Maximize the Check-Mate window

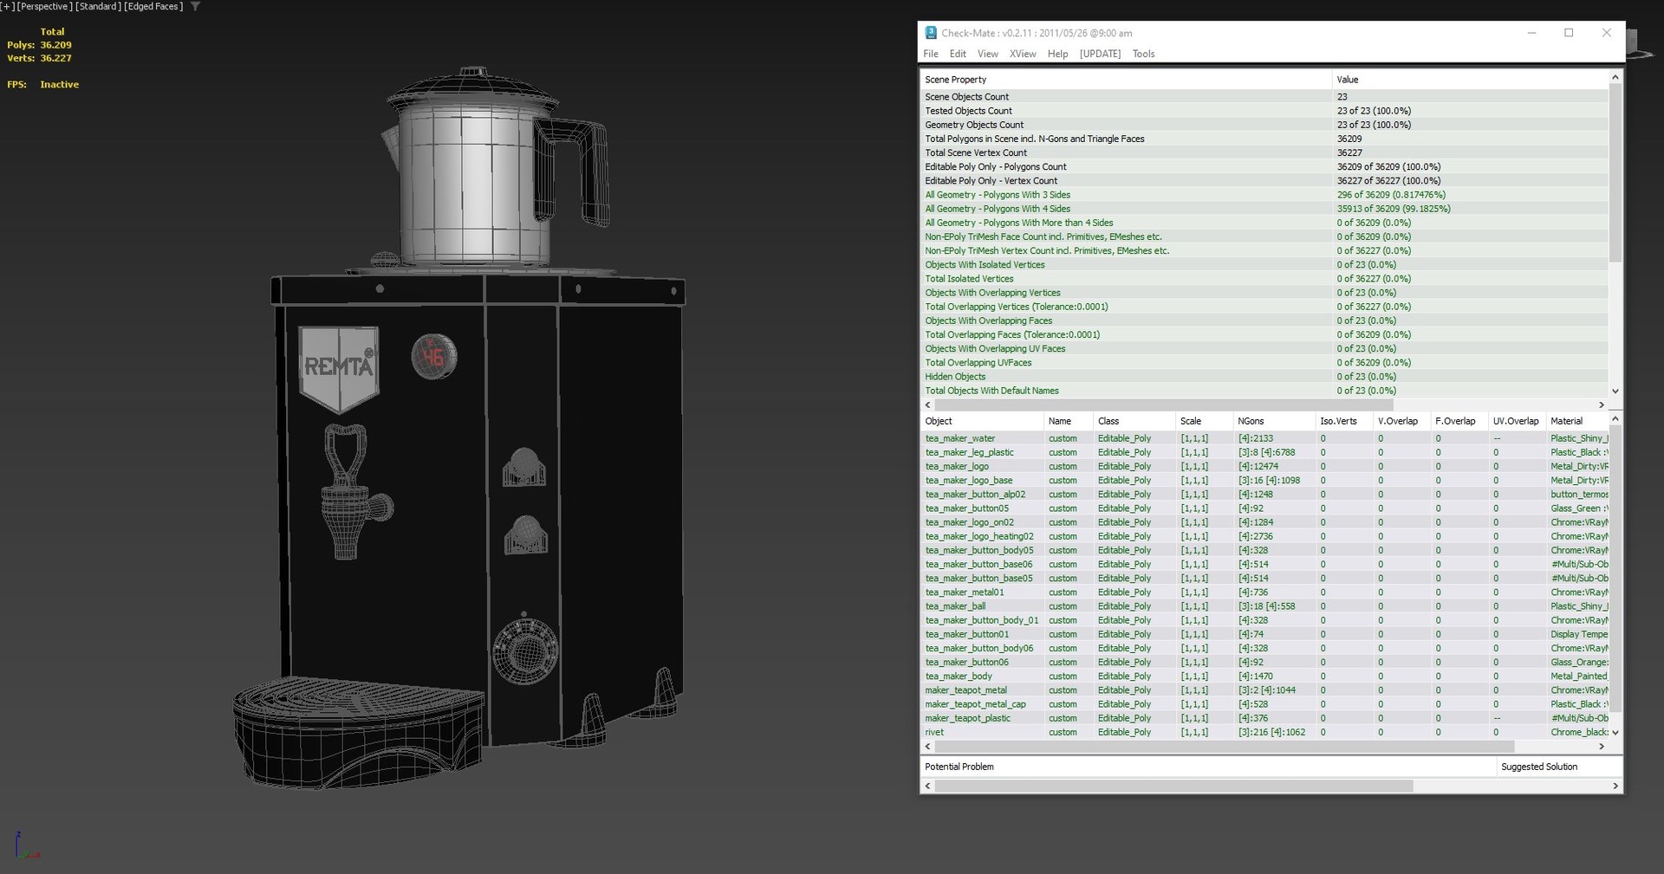1569,33
